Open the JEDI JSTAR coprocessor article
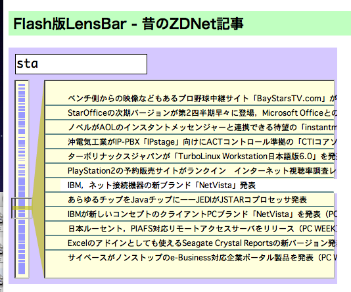 pos(190,199)
